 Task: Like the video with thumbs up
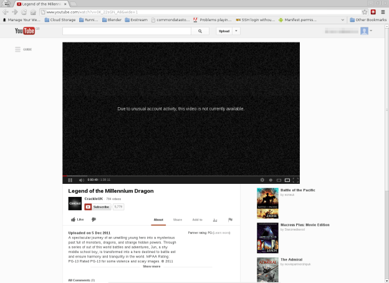point(77,219)
